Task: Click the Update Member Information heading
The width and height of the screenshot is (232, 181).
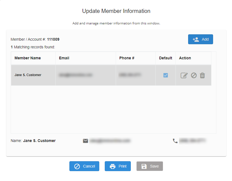Action: tap(116, 11)
